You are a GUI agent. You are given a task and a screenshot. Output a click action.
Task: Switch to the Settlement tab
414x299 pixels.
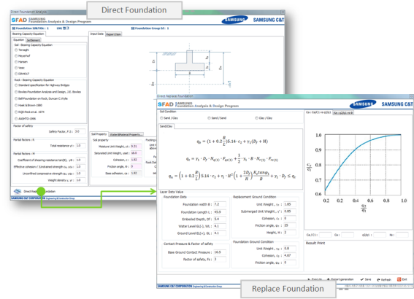click(34, 40)
